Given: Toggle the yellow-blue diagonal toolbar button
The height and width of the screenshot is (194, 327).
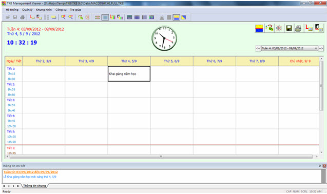Looking at the screenshot, I should click(x=184, y=17).
